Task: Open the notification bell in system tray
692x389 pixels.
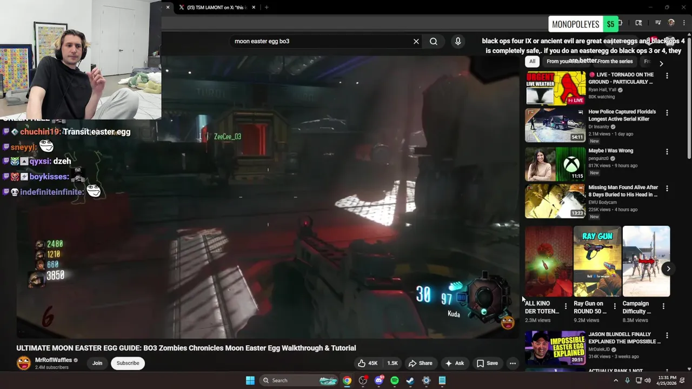Action: coord(682,380)
